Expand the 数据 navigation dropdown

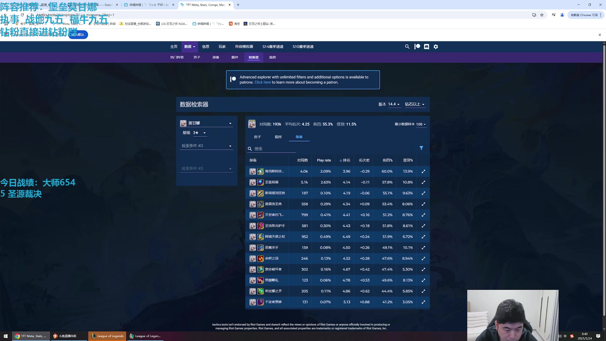pos(190,46)
